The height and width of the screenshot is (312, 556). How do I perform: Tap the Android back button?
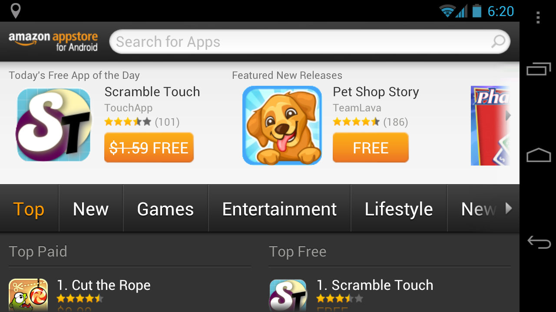(539, 242)
